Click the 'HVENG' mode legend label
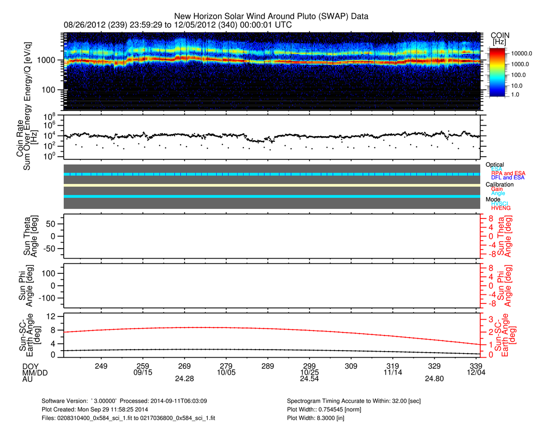This screenshot has height=427, width=552. 501,208
